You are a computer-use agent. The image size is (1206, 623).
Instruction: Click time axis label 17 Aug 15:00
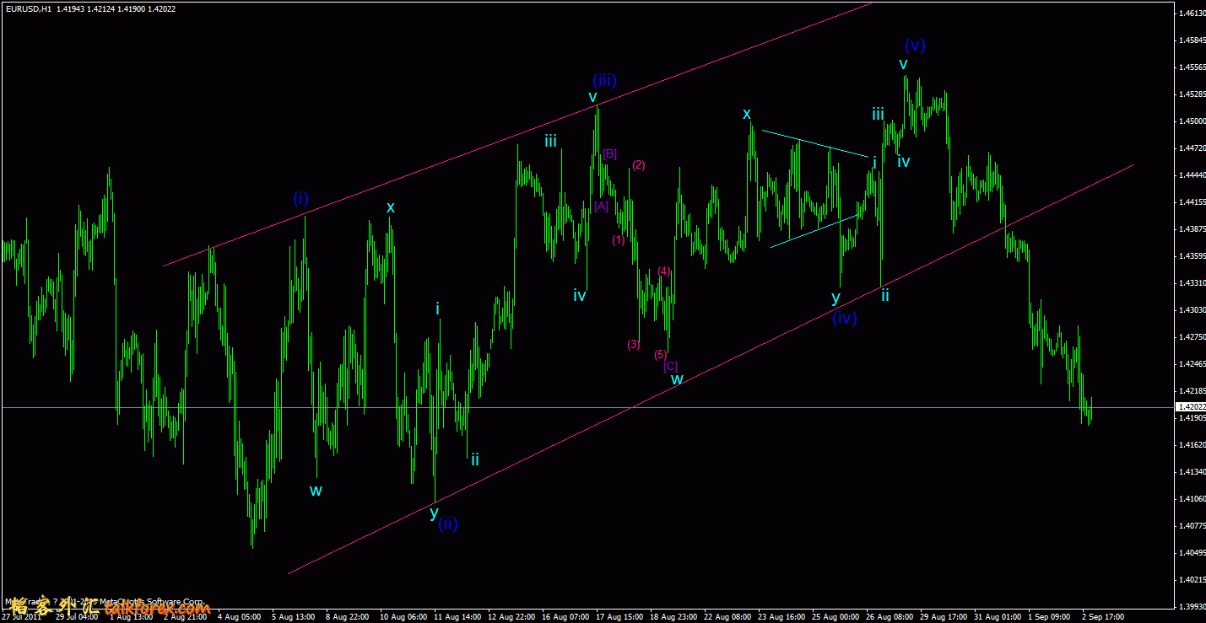coord(619,616)
